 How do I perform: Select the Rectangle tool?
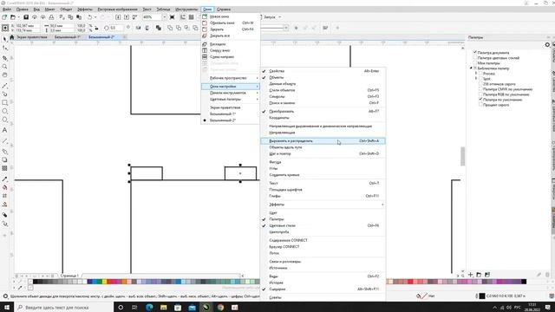pyautogui.click(x=4, y=102)
